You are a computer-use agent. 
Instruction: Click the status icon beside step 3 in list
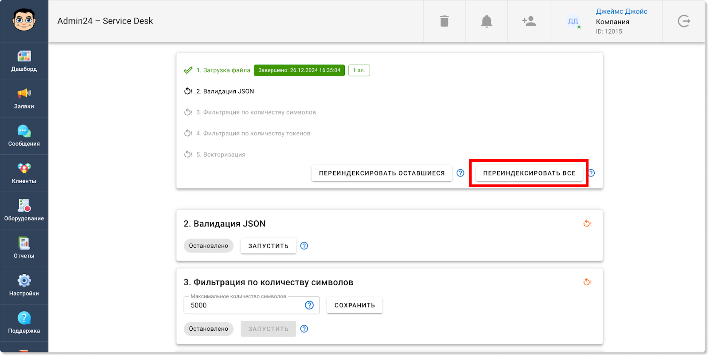pyautogui.click(x=188, y=112)
